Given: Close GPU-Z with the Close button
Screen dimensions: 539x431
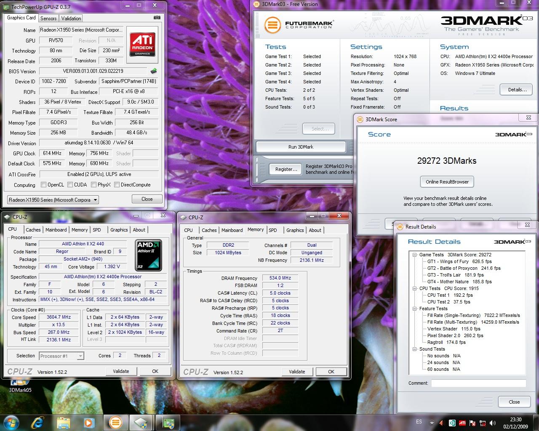Looking at the screenshot, I should [147, 199].
